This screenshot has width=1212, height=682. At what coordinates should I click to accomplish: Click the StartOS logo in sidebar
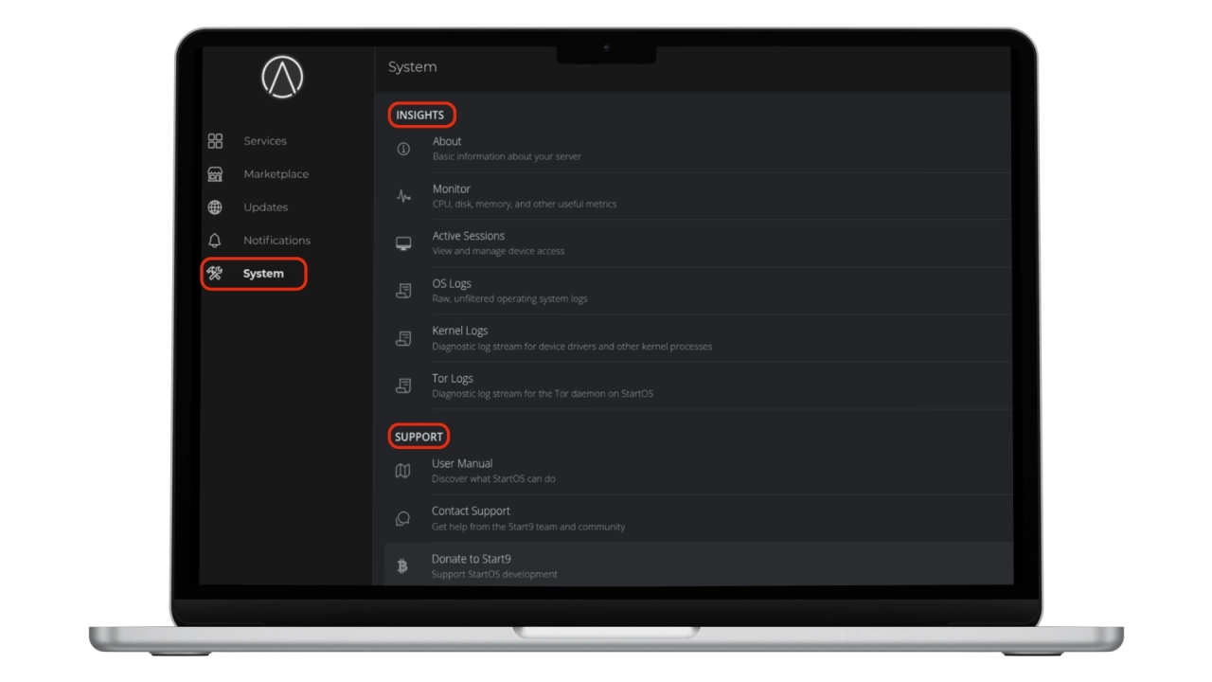pyautogui.click(x=282, y=77)
